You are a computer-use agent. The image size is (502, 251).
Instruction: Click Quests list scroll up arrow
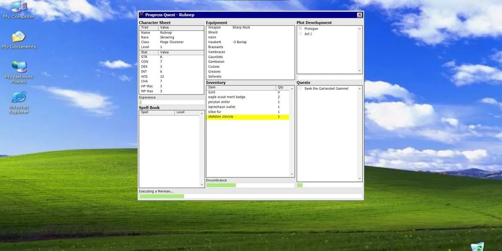359,89
